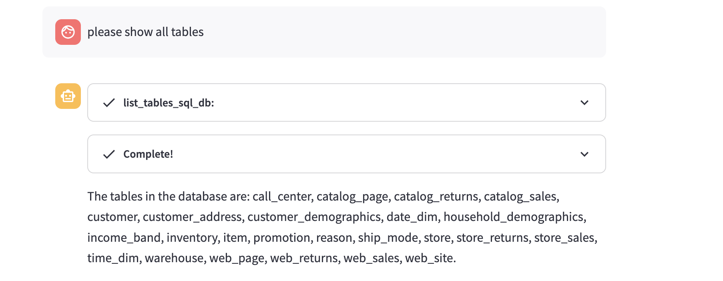The image size is (723, 281).
Task: Expand the list_tables_sql_db chevron arrow
Action: click(584, 102)
